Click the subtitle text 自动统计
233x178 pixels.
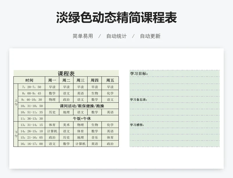(116, 36)
